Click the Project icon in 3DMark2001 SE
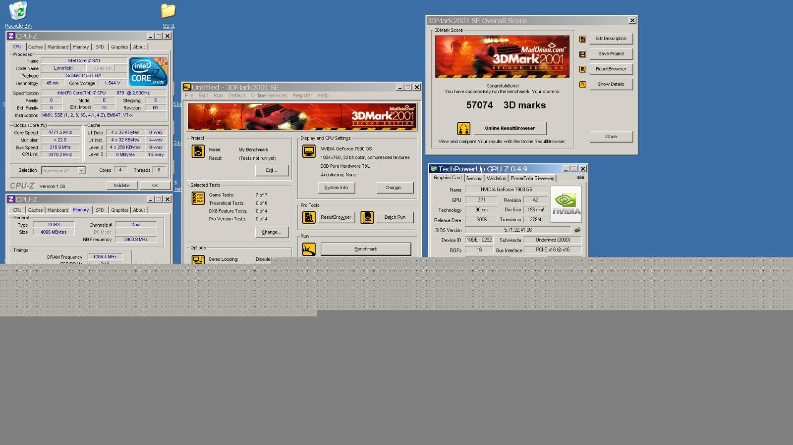This screenshot has height=445, width=793. pos(198,151)
